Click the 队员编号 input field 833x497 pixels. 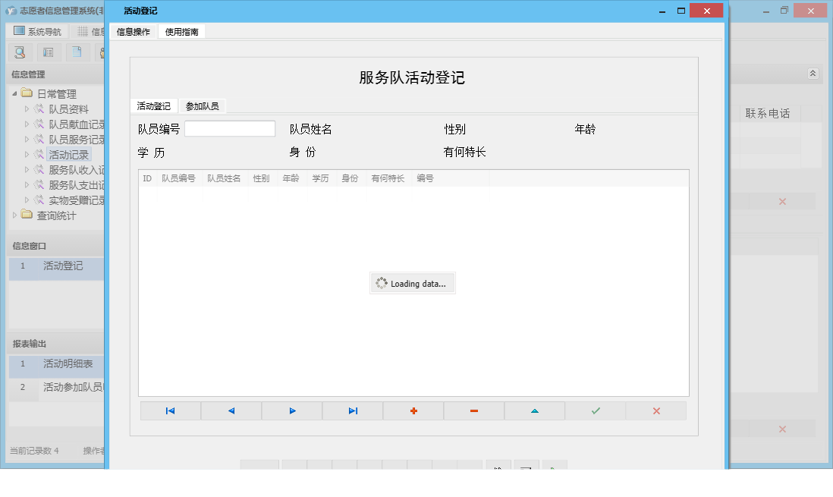[x=230, y=127]
